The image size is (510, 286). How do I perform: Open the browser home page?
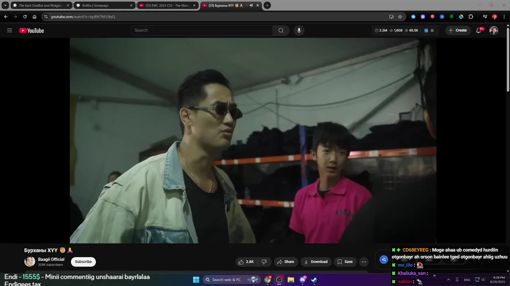pyautogui.click(x=35, y=17)
